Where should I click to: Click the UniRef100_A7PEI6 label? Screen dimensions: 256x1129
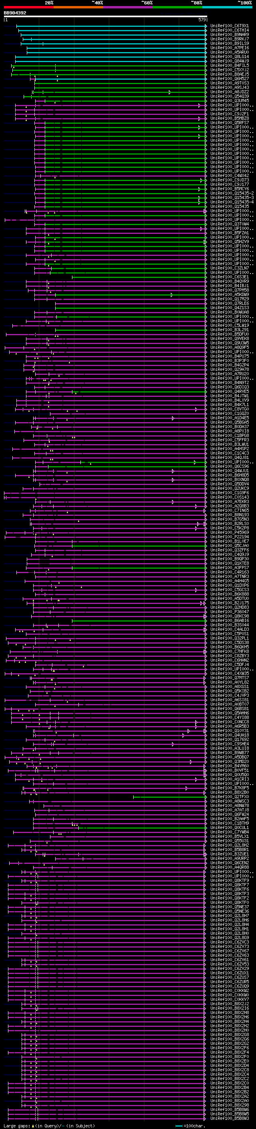(229, 48)
